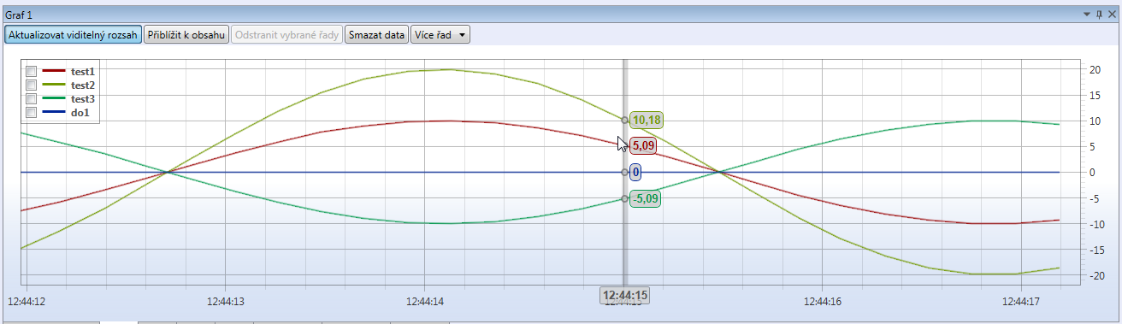Click the 12:44:15 cursor time label
This screenshot has width=1122, height=324.
point(625,296)
